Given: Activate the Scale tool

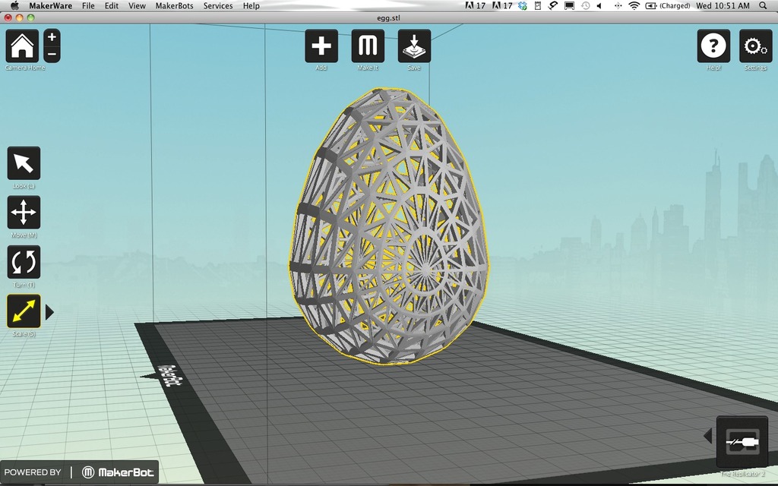Looking at the screenshot, I should pyautogui.click(x=24, y=311).
